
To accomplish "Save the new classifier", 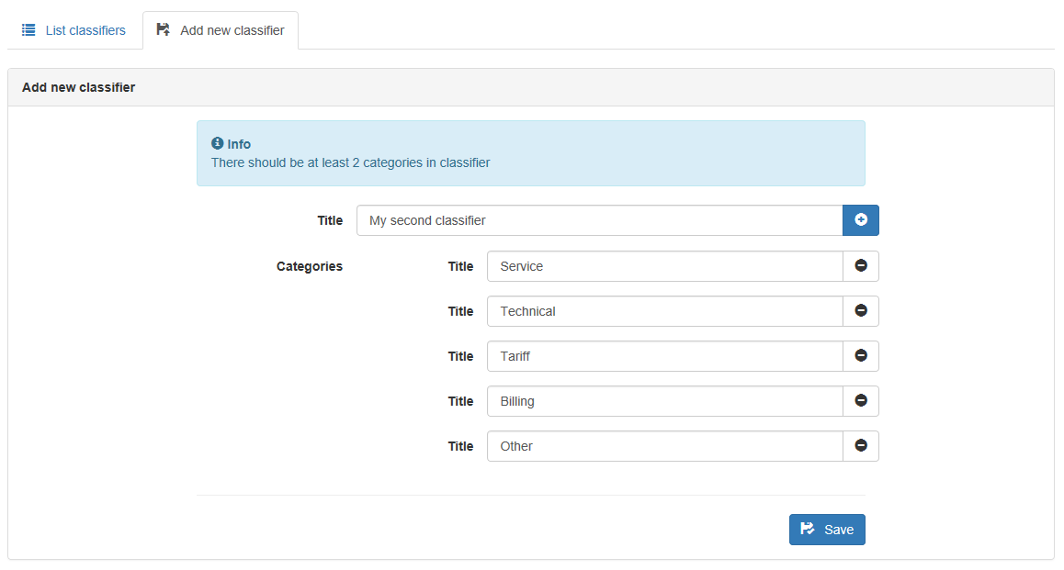I will click(827, 530).
